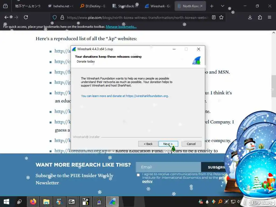Open Firefox from the taskbar
276x207 pixels.
tap(33, 202)
